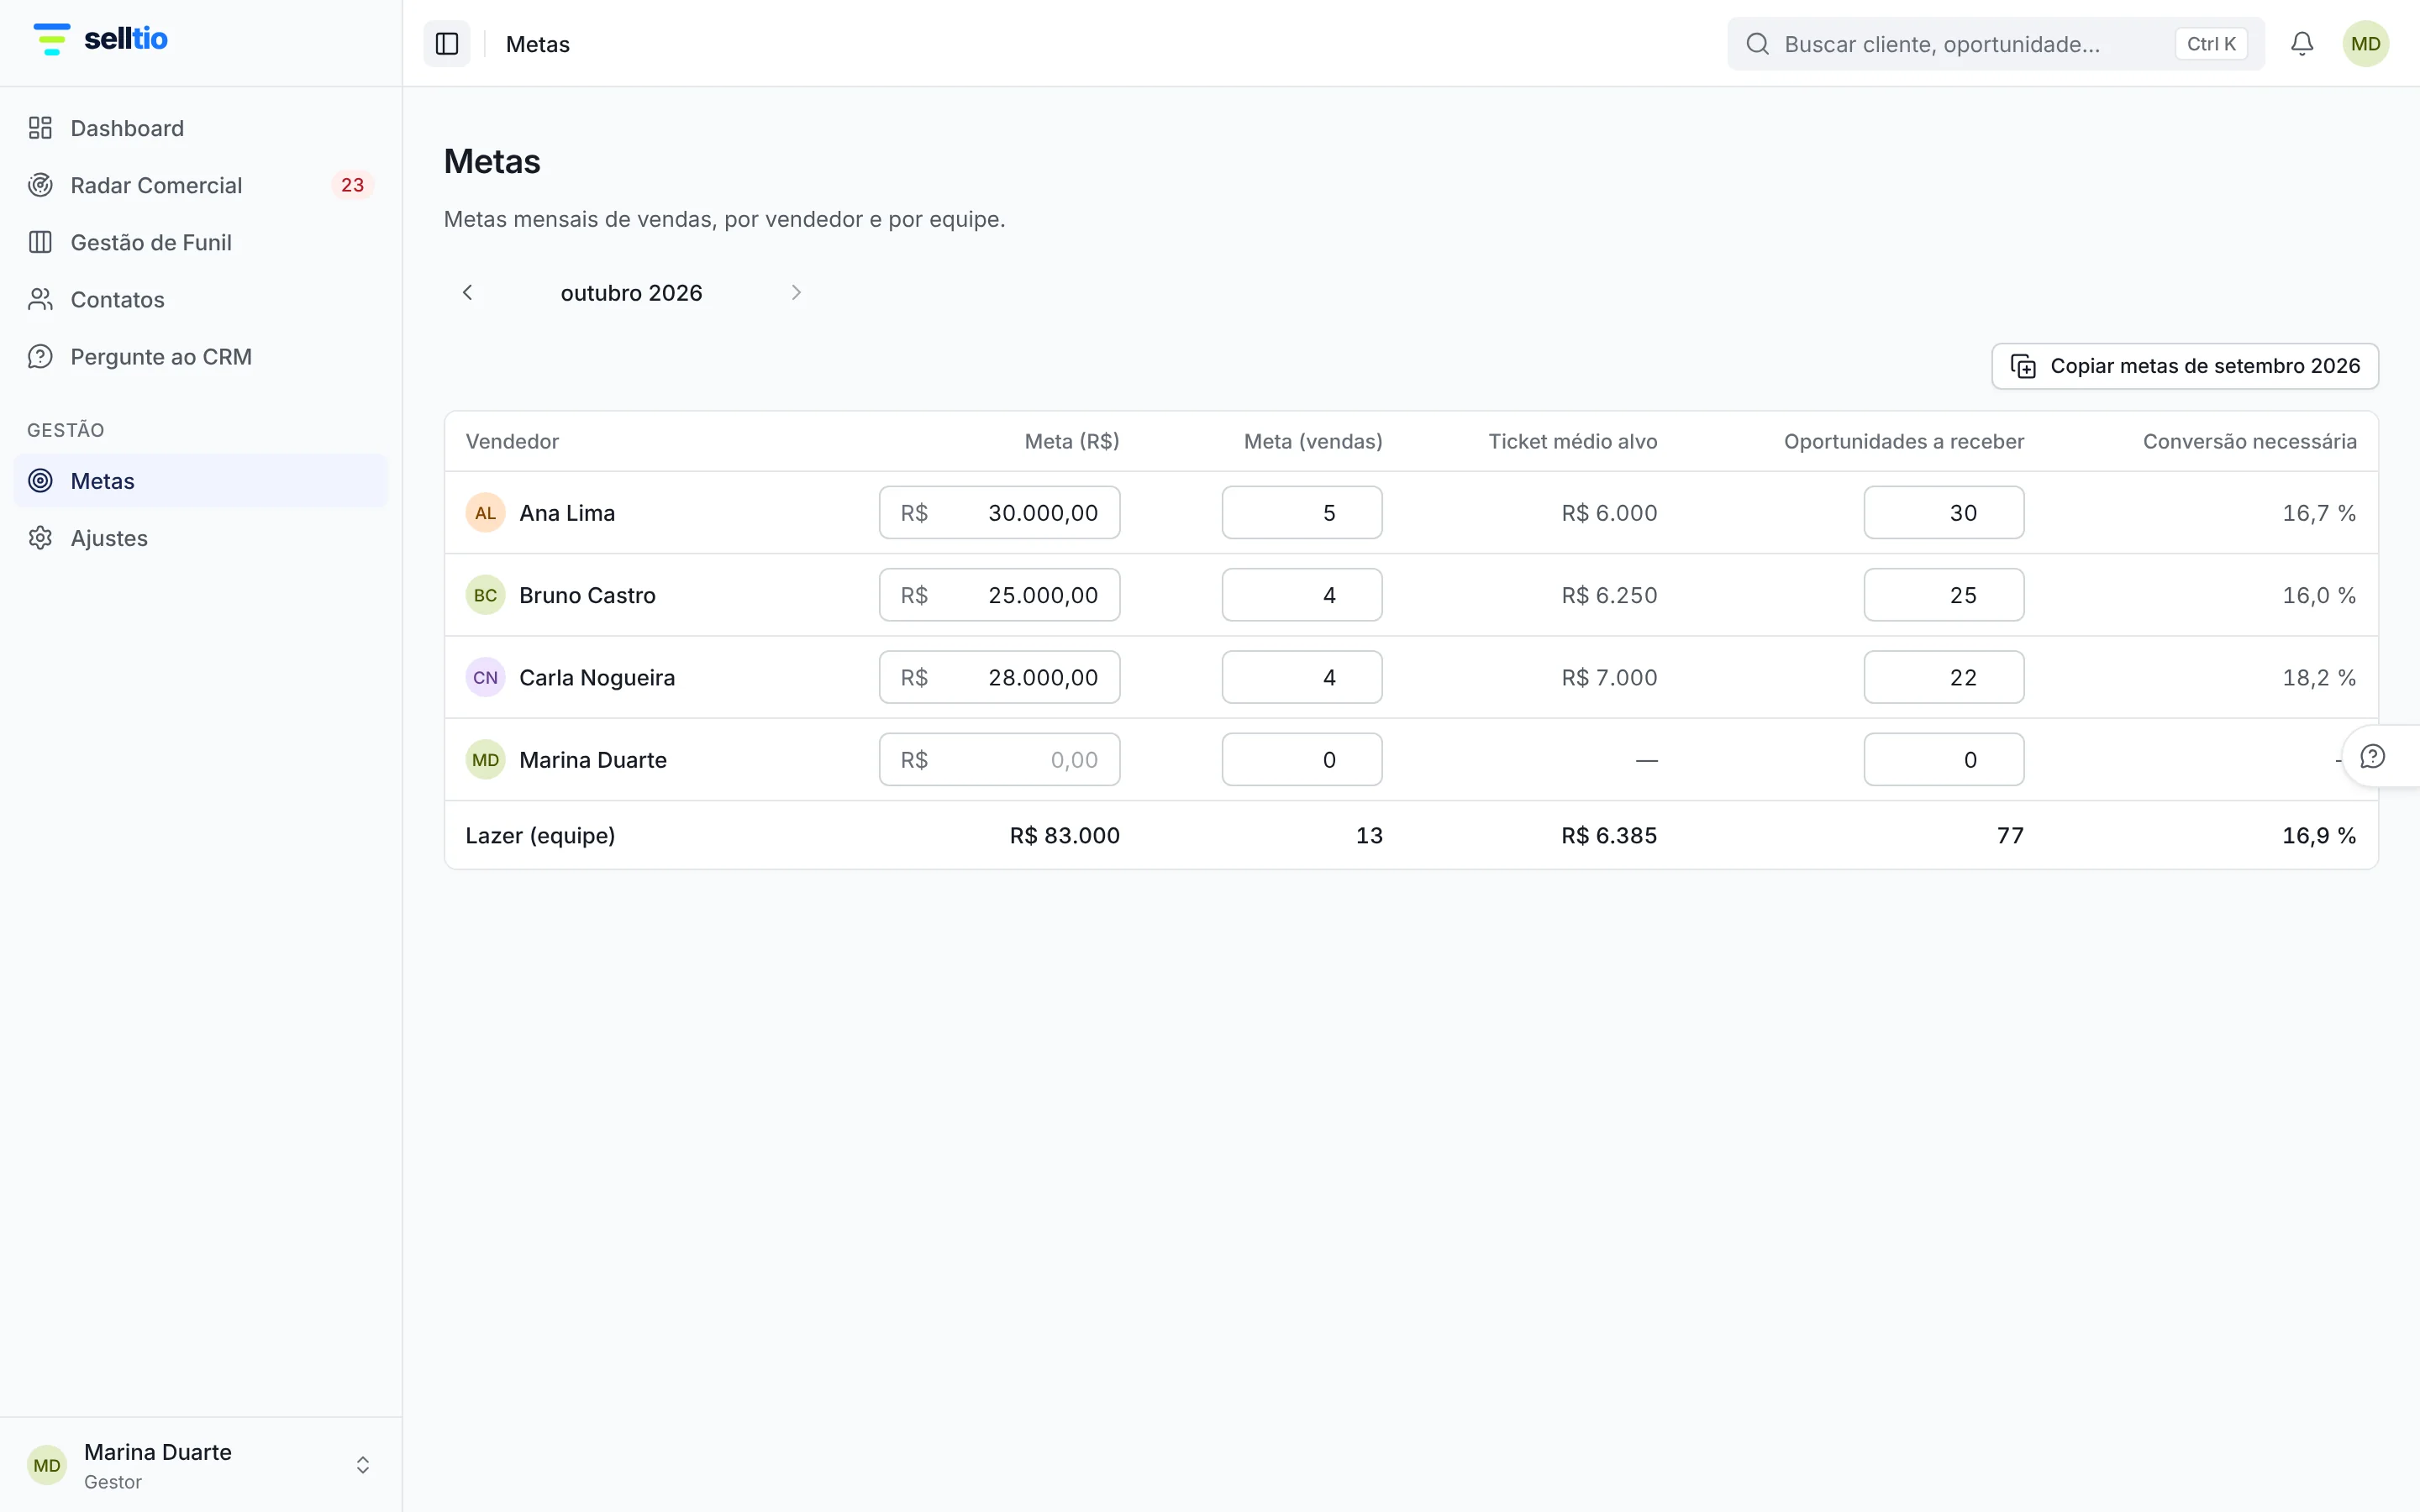Click Marina Duarte's MD avatar in table

point(485,760)
